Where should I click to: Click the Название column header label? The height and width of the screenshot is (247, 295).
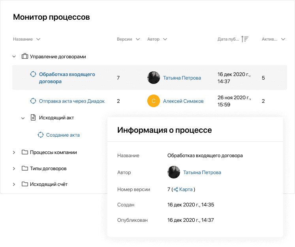point(23,39)
